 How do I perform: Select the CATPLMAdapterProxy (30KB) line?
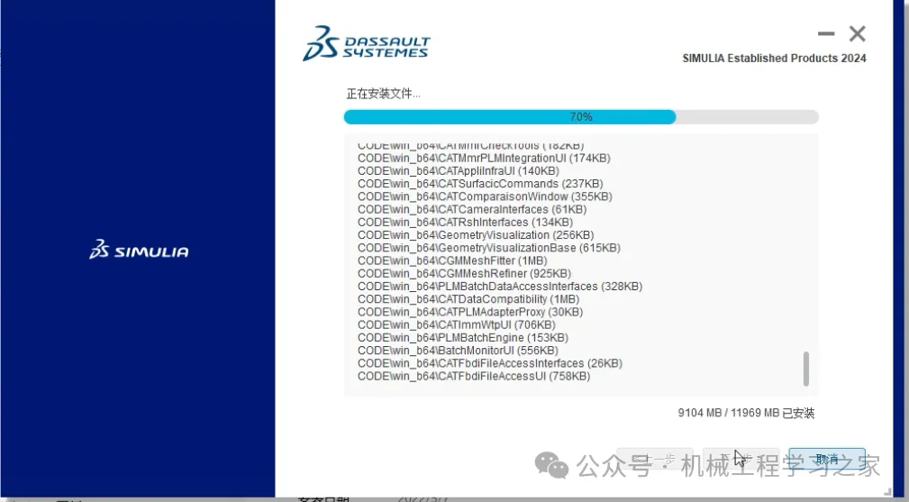(x=471, y=312)
